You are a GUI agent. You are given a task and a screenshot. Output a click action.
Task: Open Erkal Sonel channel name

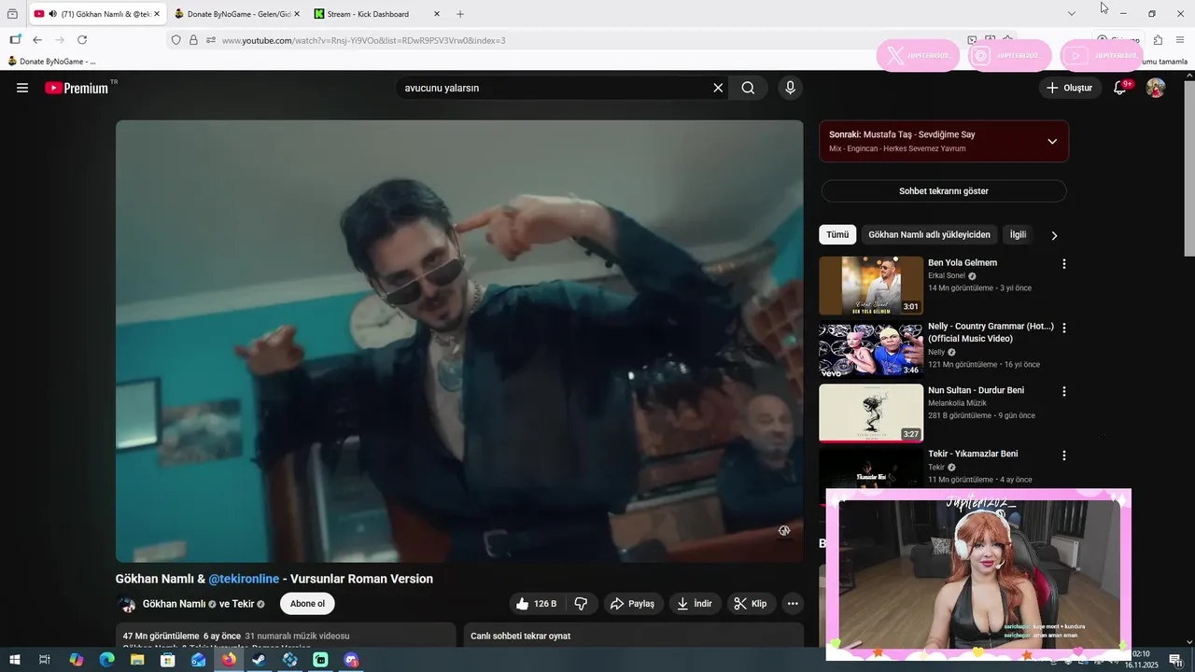946,276
